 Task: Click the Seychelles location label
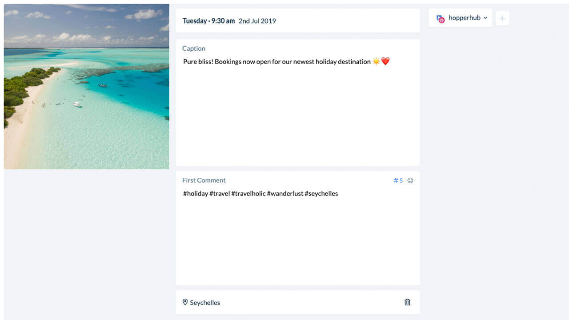205,302
